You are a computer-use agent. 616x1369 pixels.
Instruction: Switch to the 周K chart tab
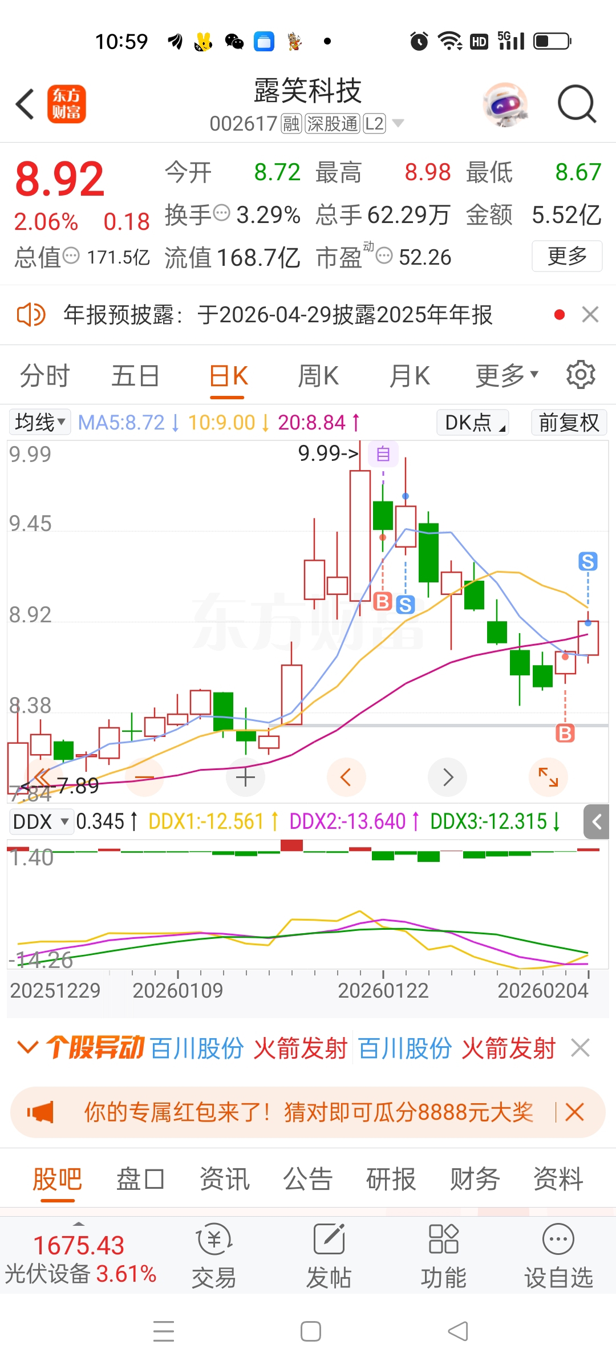click(318, 376)
